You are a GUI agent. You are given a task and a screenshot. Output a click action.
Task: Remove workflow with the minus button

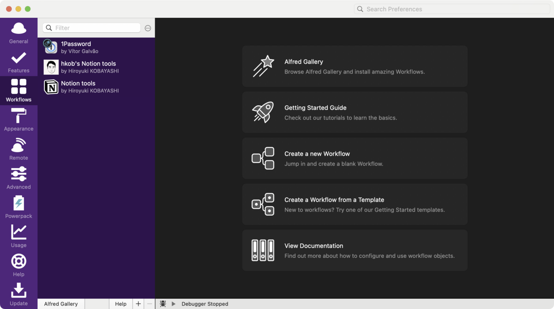point(149,304)
